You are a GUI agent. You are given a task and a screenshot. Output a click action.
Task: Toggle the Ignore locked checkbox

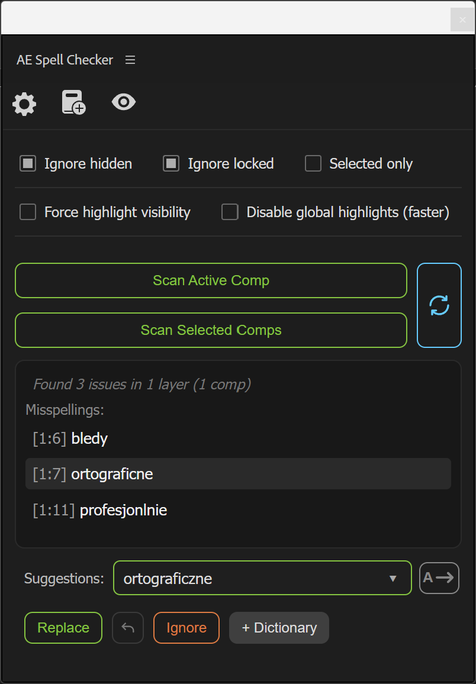[x=171, y=163]
